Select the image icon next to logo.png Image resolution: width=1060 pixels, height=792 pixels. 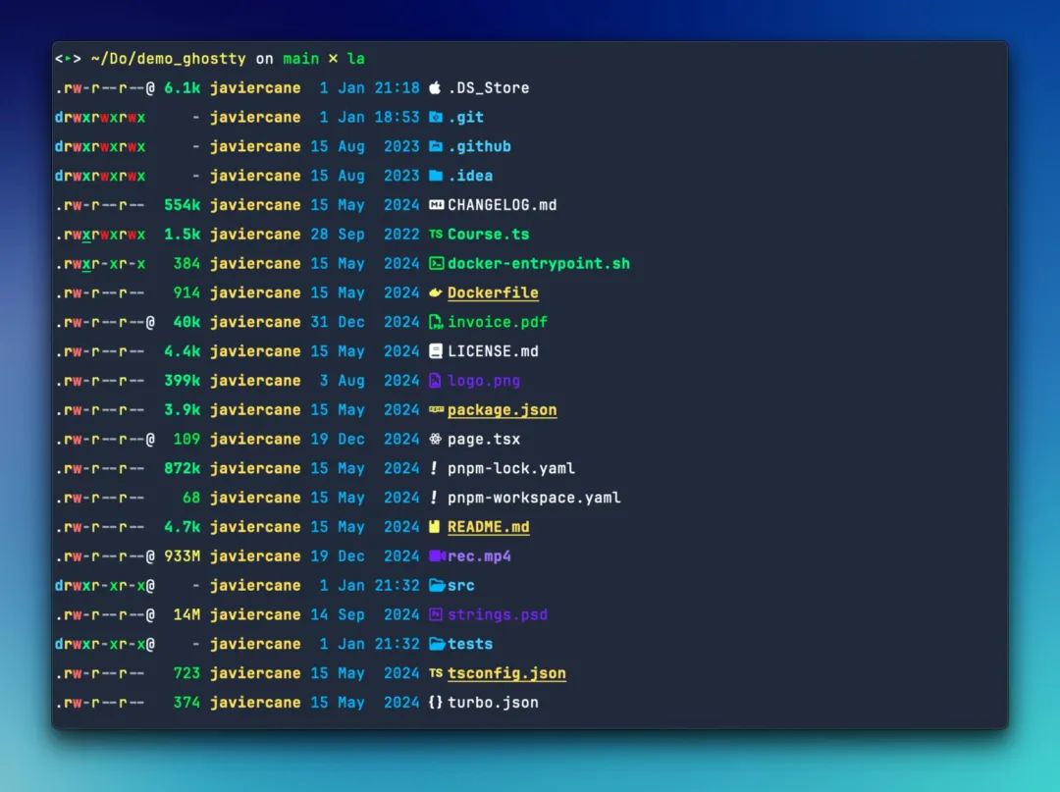(x=434, y=380)
